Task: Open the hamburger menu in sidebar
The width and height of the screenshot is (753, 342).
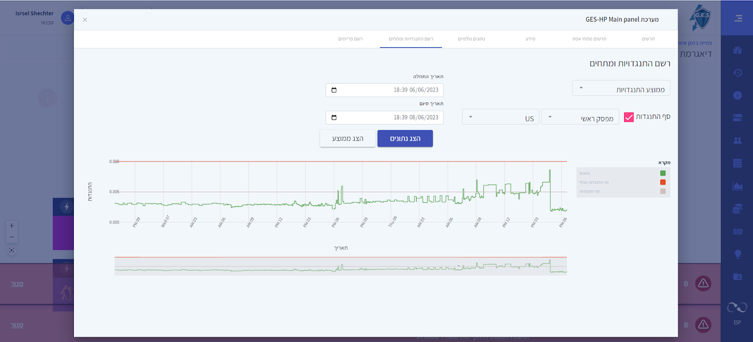Action: (738, 18)
